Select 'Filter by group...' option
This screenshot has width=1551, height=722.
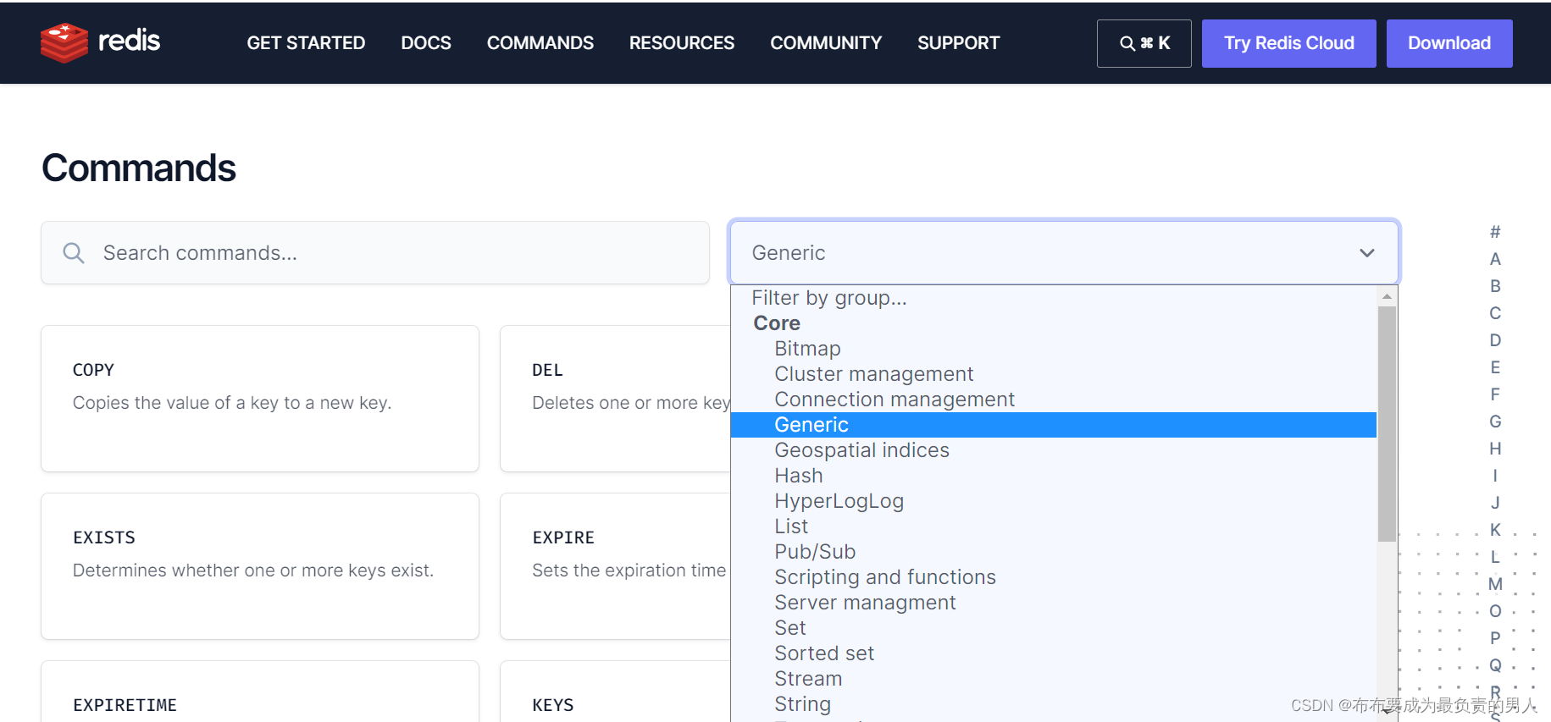(x=1054, y=298)
